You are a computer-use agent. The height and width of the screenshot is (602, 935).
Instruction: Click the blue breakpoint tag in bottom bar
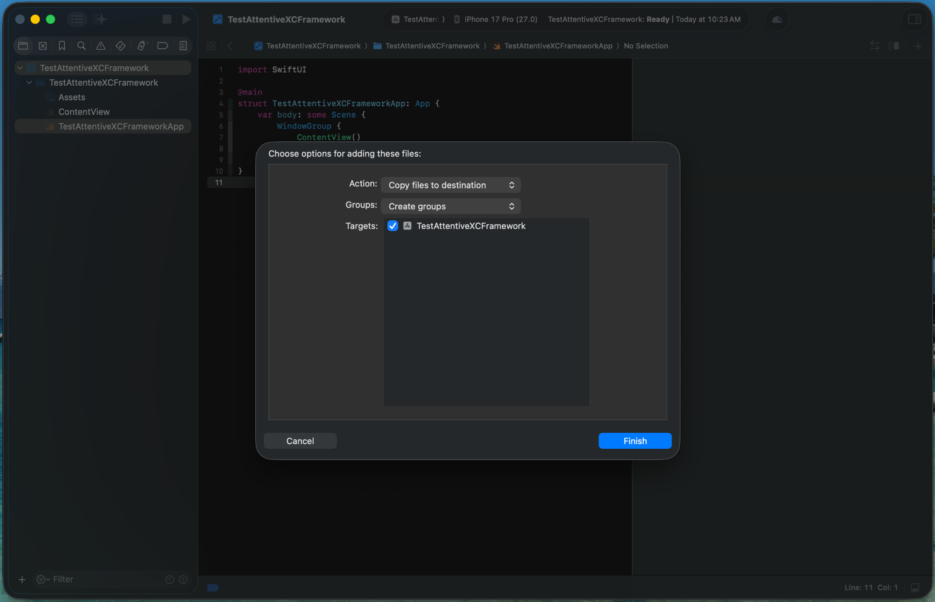213,587
